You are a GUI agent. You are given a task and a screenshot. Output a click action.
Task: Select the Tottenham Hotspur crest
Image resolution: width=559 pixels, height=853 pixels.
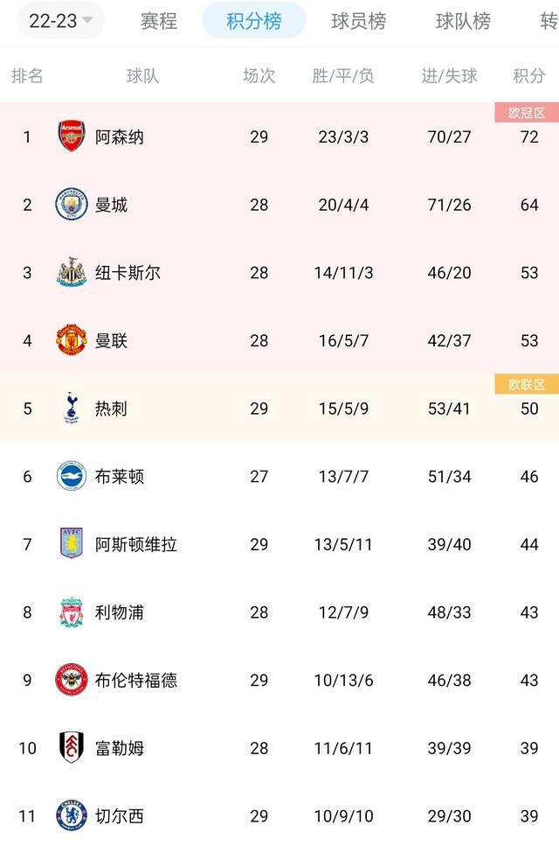coord(69,408)
